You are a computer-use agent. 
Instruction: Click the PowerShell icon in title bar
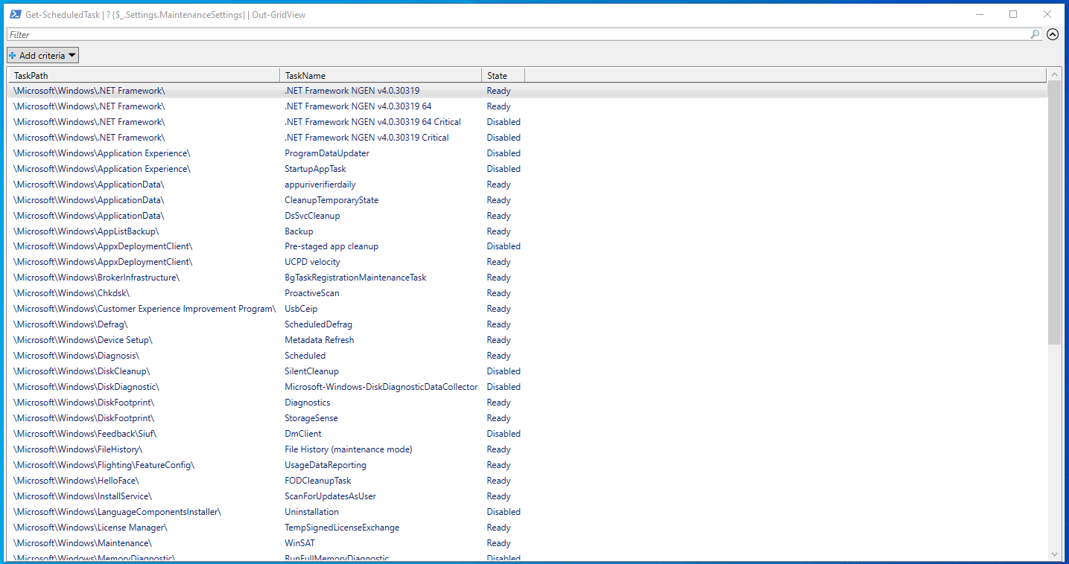(15, 14)
